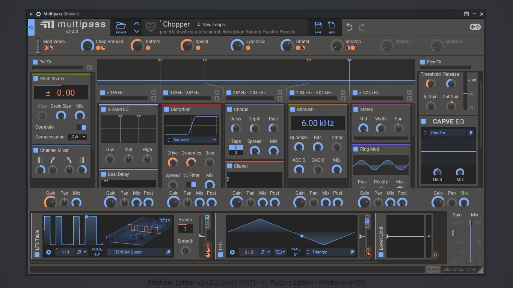Screen dimensions: 513x288
Task: Click the play arrow icon in the Triangle LFO
Action: (232, 252)
